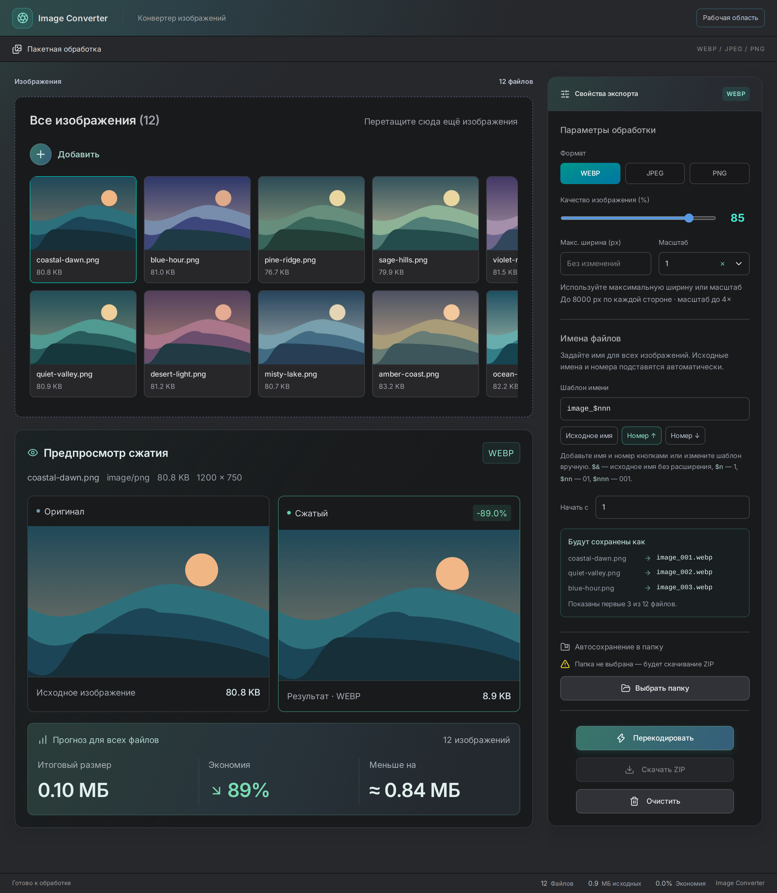Open the workspace button in header
Image resolution: width=777 pixels, height=893 pixels.
click(730, 18)
